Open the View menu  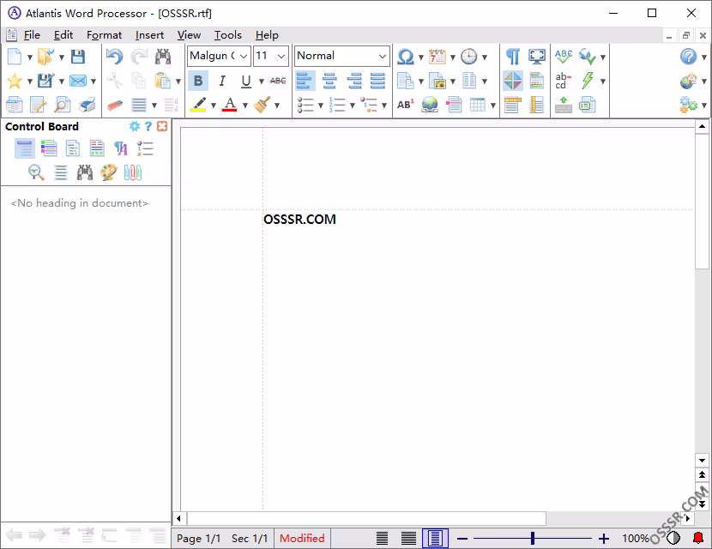point(189,35)
